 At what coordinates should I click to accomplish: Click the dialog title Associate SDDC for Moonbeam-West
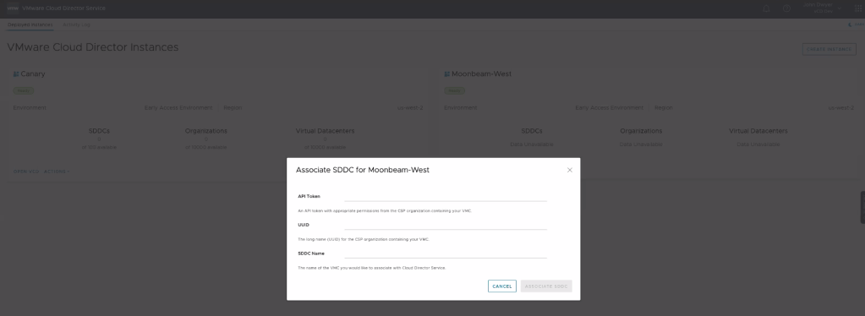(363, 170)
